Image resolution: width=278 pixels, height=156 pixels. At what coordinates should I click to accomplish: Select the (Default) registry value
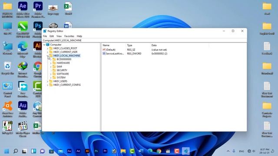click(110, 50)
